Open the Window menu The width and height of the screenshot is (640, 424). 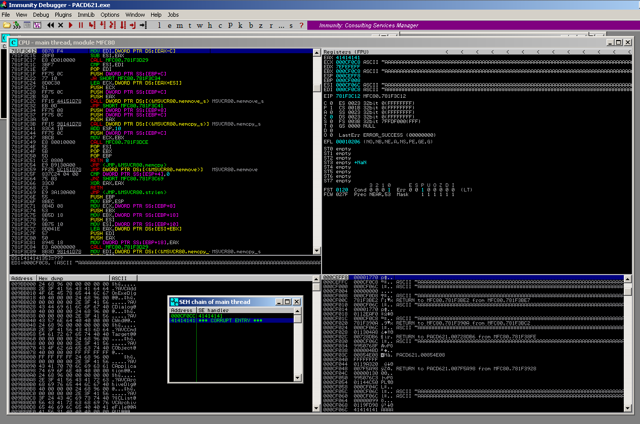tap(135, 15)
